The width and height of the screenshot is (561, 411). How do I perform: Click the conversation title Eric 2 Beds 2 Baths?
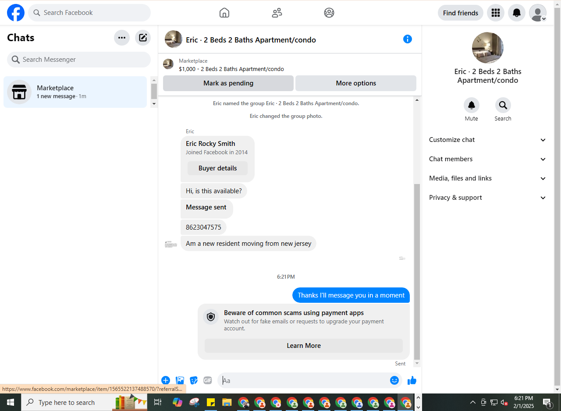pyautogui.click(x=251, y=40)
